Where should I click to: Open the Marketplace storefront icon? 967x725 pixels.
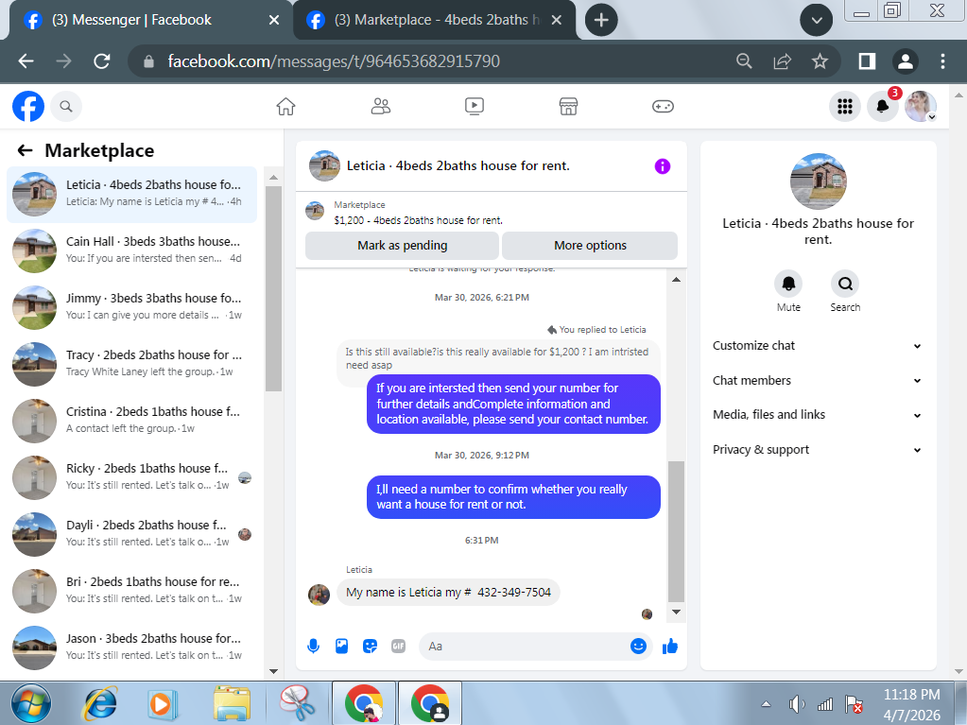click(569, 107)
